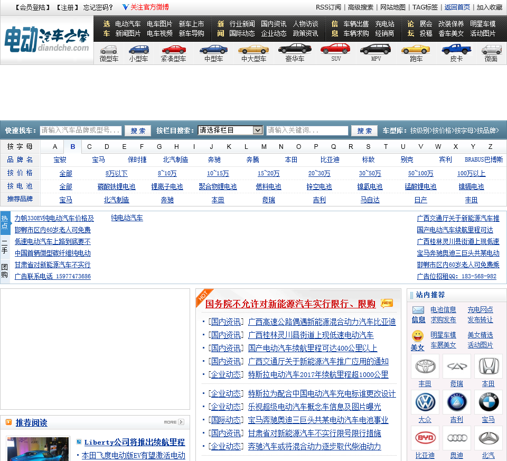Select the BMW 宝马 logo
This screenshot has height=461, width=507.
tap(488, 402)
